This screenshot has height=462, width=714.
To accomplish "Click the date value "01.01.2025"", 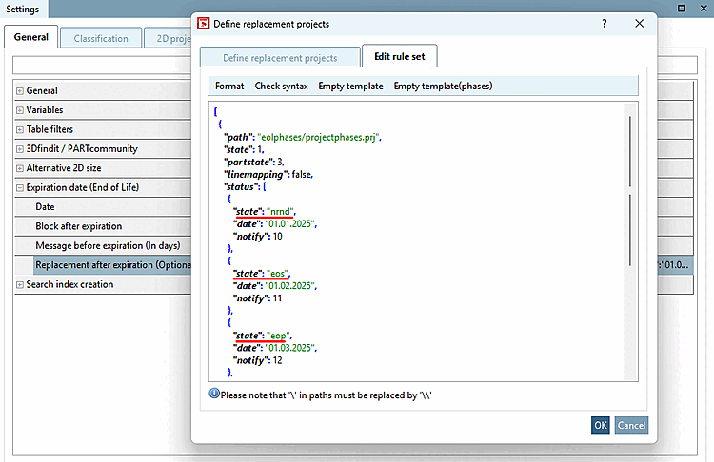I will (290, 223).
